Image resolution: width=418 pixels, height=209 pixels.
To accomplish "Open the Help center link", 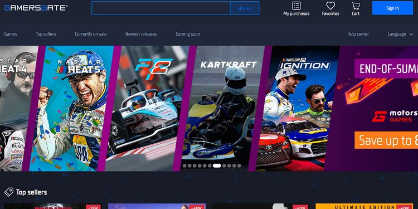I will pyautogui.click(x=358, y=34).
